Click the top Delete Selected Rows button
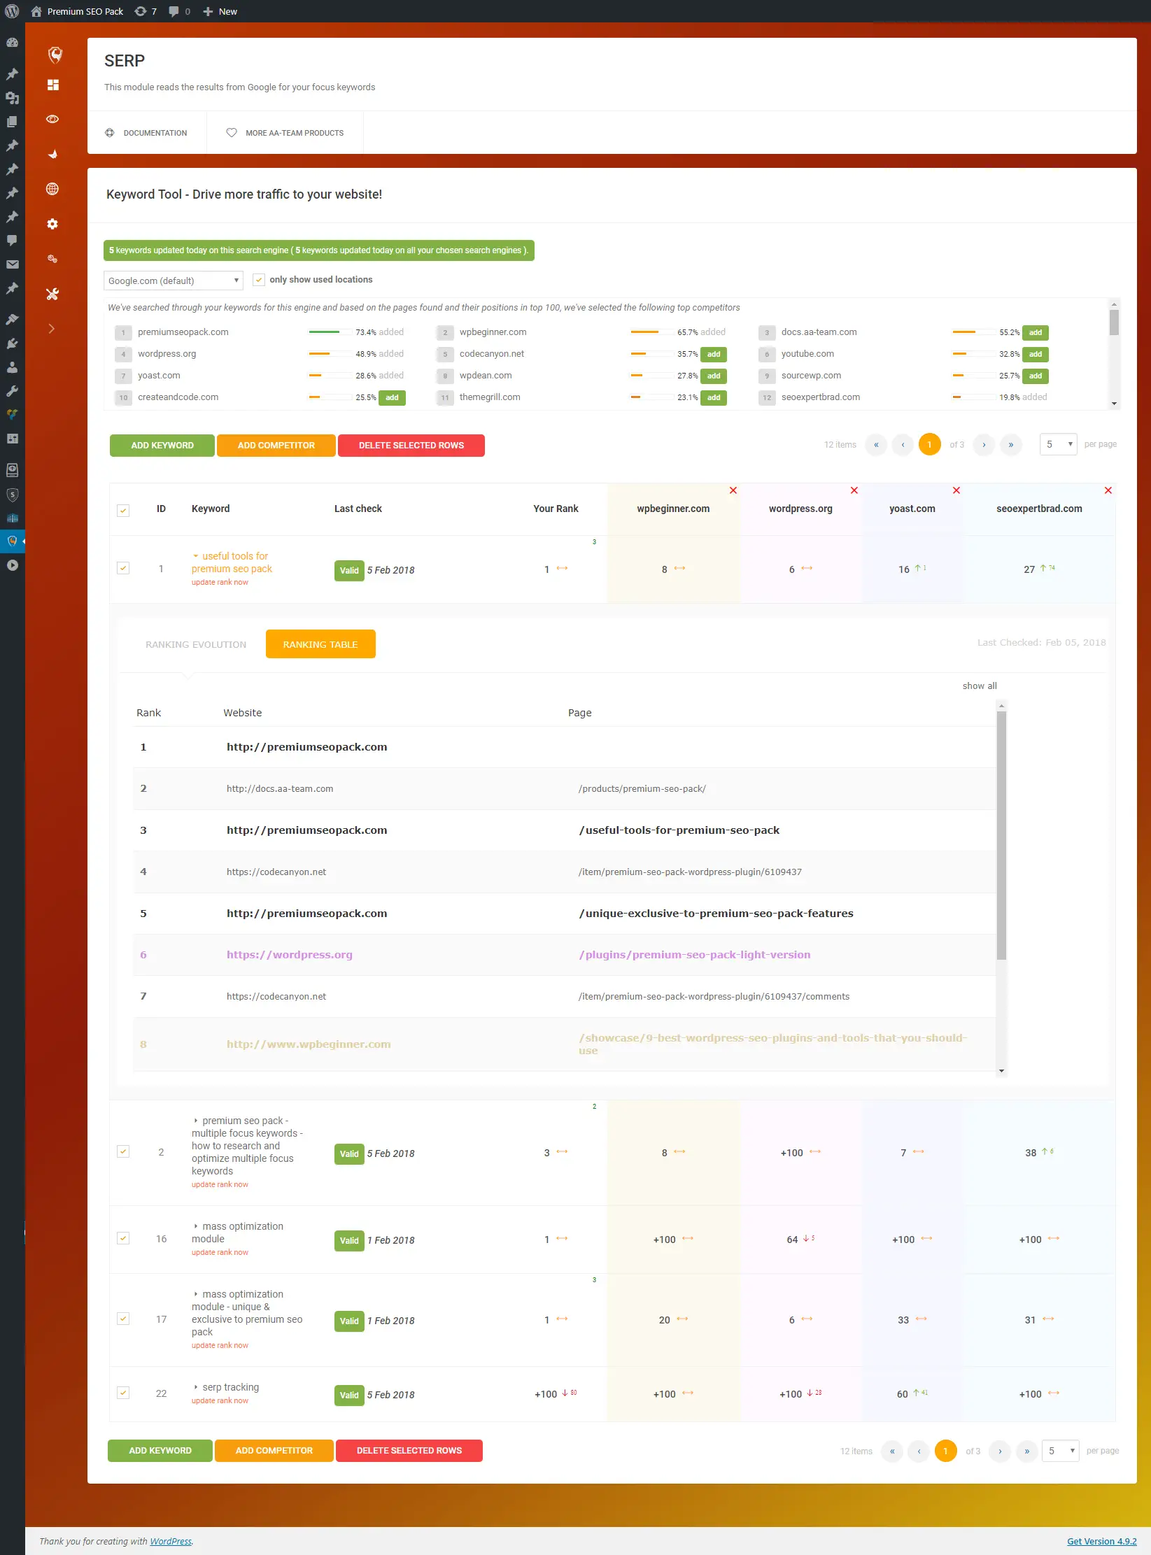1151x1555 pixels. 411,446
